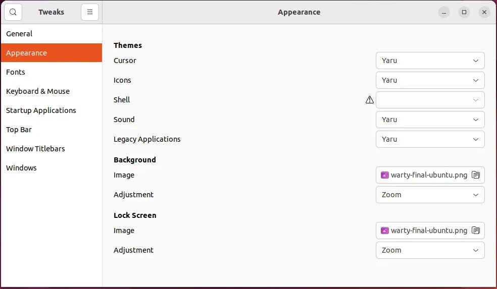Viewport: 497px width, 289px height.
Task: Click the disabled Shell theme combo box
Action: (430, 100)
